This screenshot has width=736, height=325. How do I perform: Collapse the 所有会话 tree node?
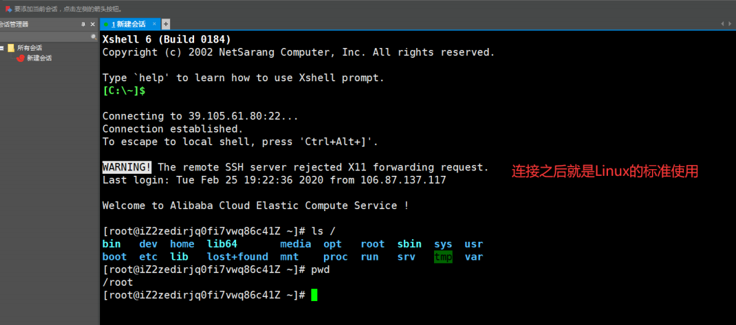click(x=2, y=47)
